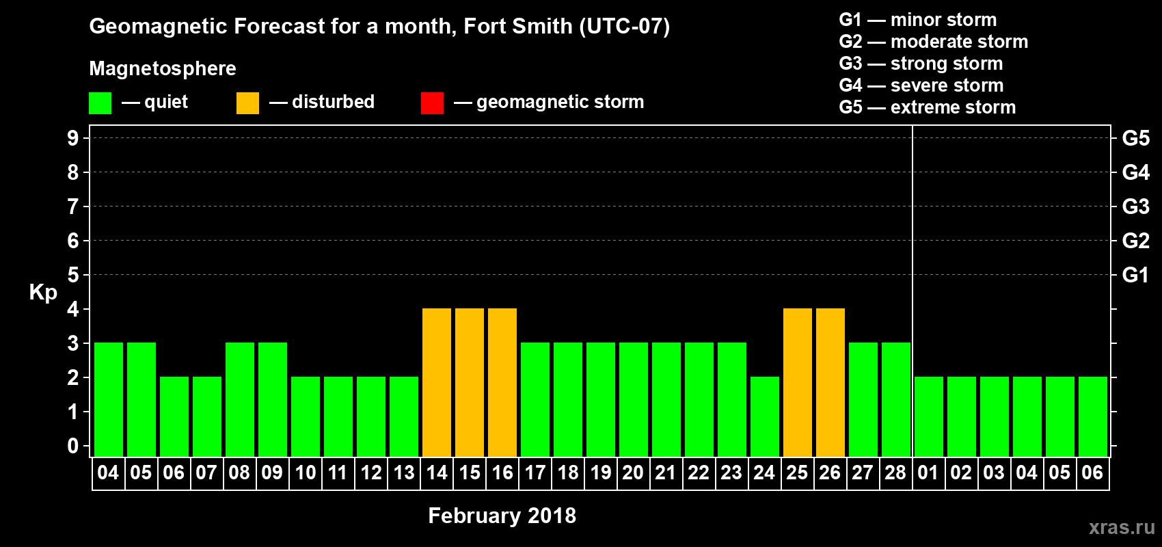The width and height of the screenshot is (1162, 547).
Task: Click date label 15 on the axis
Action: pyautogui.click(x=470, y=472)
